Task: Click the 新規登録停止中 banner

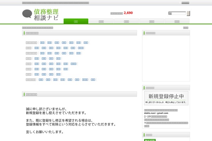Action: pos(166,98)
